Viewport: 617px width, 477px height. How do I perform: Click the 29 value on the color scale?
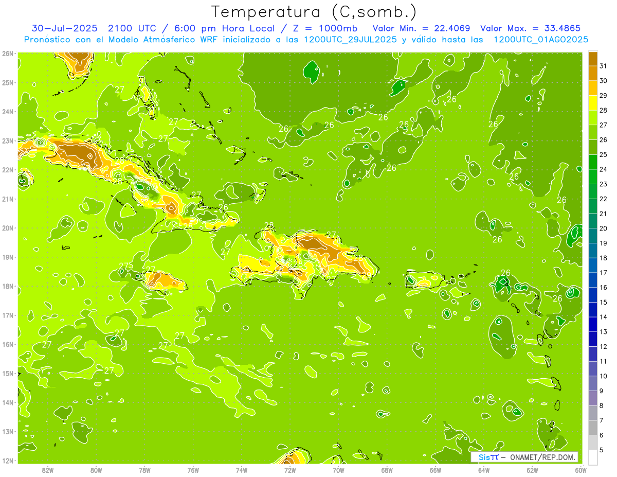point(604,95)
